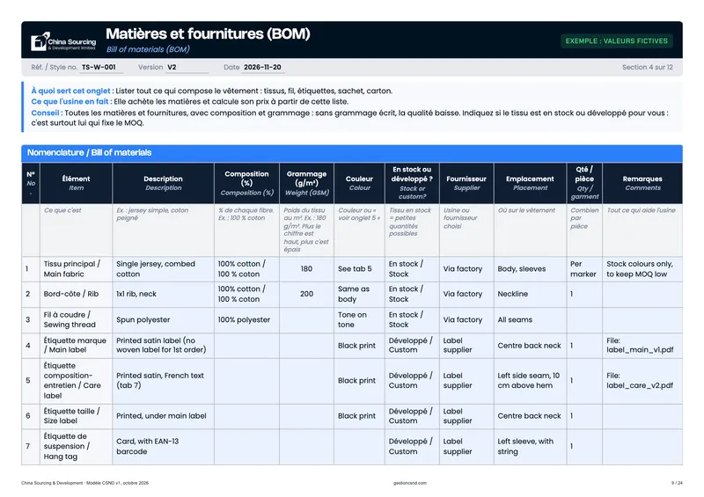This screenshot has width=704, height=497.
Task: Click the 'Stock colours only' remark cell
Action: point(642,269)
